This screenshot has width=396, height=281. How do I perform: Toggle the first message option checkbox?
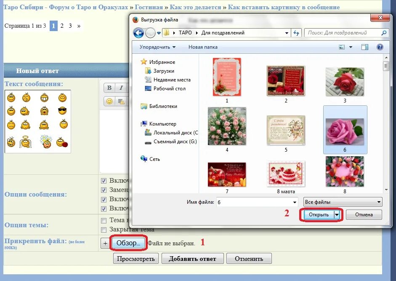104,181
